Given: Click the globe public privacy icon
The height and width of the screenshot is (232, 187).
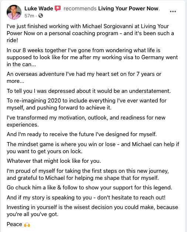Looking at the screenshot, I should point(41,16).
